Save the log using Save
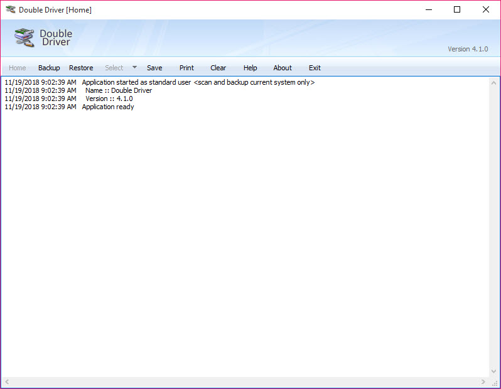501x389 pixels. coord(154,68)
